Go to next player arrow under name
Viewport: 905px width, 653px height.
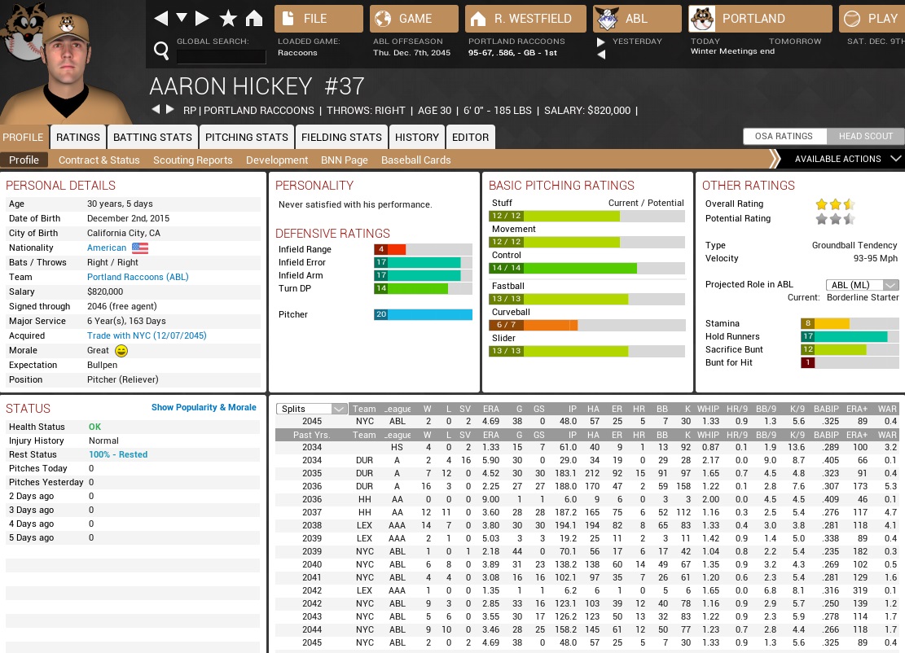170,110
